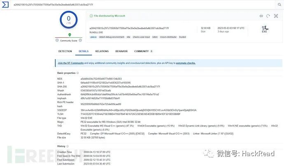Click the reanalyze refresh icon
Viewport: 284px width, 166px height.
pos(268,16)
